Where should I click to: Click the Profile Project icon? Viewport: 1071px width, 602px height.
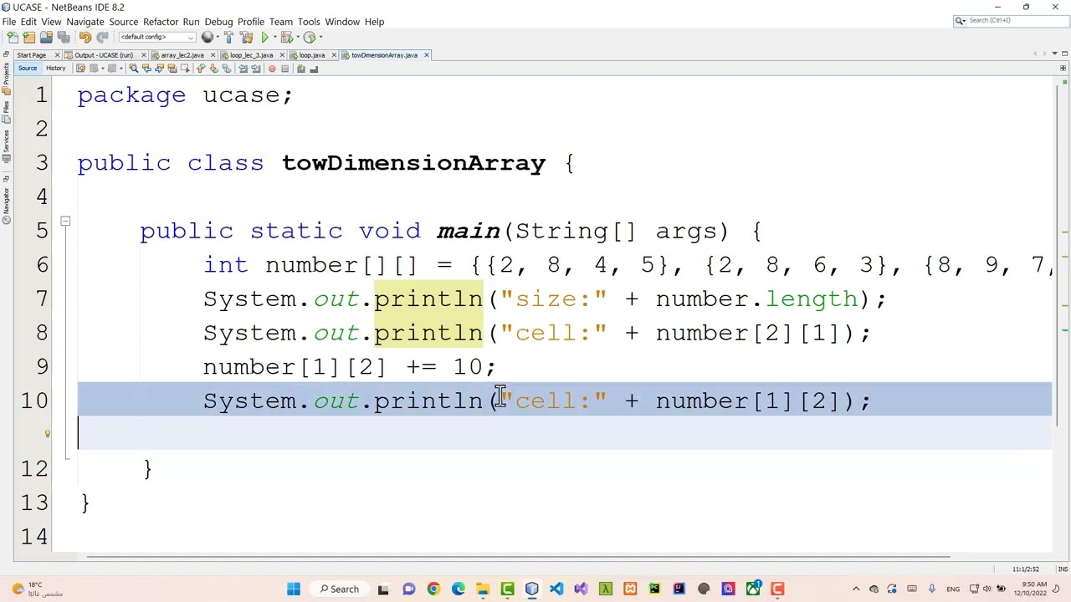309,37
